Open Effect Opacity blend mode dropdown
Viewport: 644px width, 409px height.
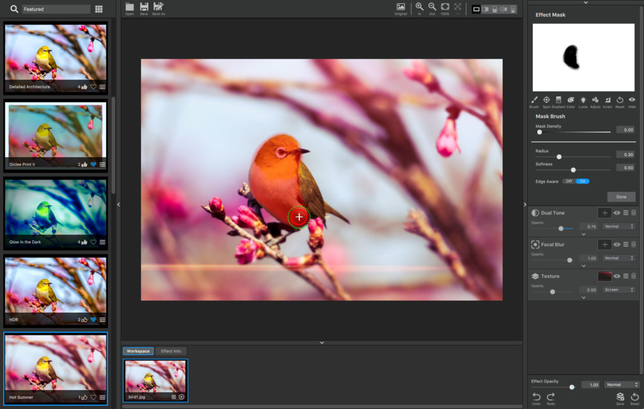tap(622, 384)
